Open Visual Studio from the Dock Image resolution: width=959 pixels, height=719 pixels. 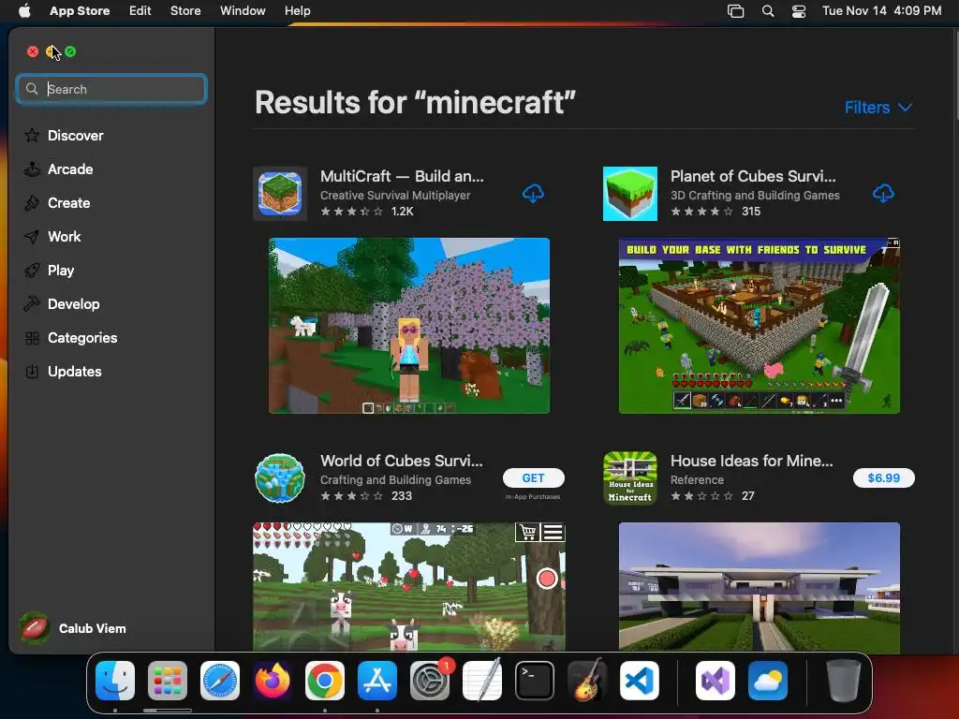coord(715,681)
